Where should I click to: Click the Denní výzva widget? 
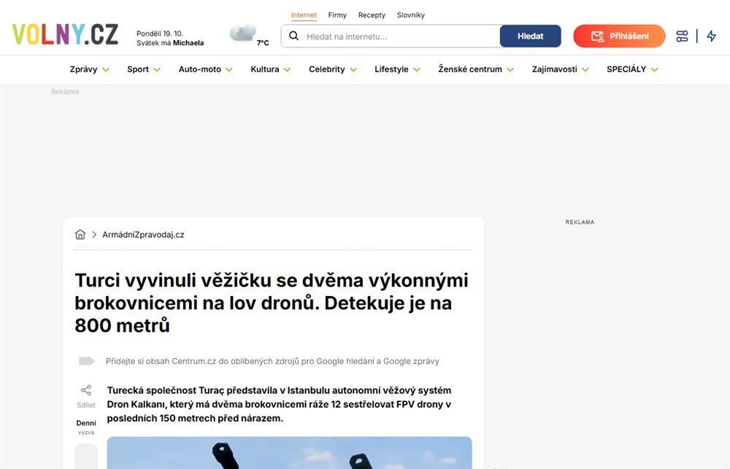click(x=86, y=427)
